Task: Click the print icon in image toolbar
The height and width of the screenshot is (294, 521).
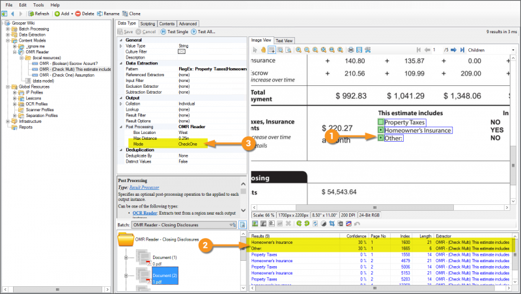Action: tap(350, 49)
